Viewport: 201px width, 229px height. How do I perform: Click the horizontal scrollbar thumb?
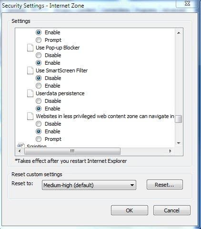pos(72,151)
